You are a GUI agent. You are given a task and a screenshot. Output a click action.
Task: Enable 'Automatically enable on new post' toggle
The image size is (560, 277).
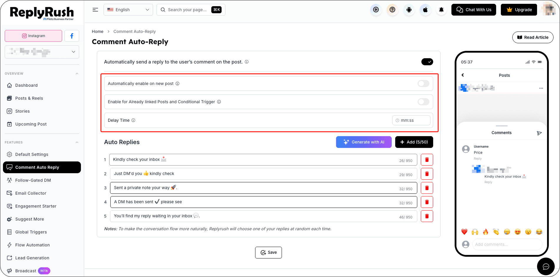pos(423,84)
